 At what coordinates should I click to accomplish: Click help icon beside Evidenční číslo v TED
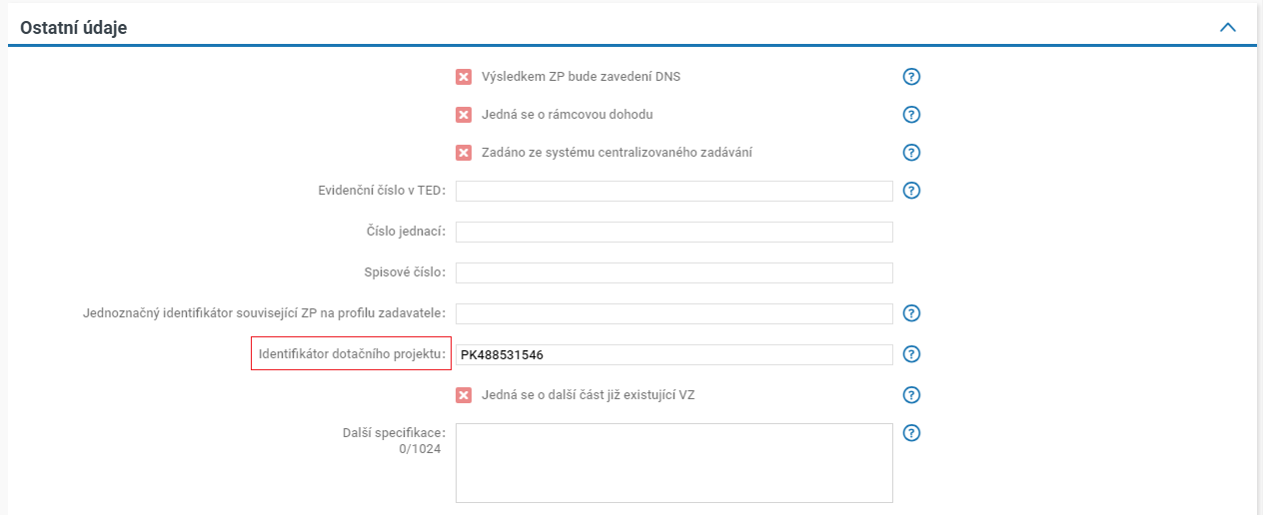click(x=911, y=191)
